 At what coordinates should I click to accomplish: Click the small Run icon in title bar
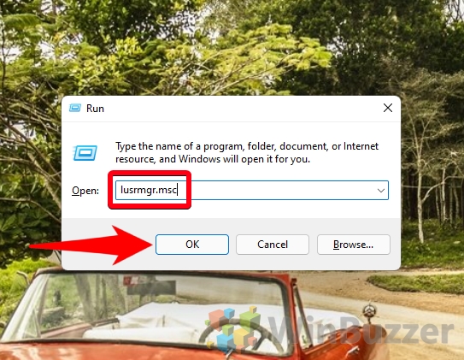(x=75, y=108)
